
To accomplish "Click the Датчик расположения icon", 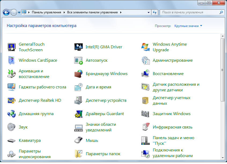I will click(x=146, y=87).
